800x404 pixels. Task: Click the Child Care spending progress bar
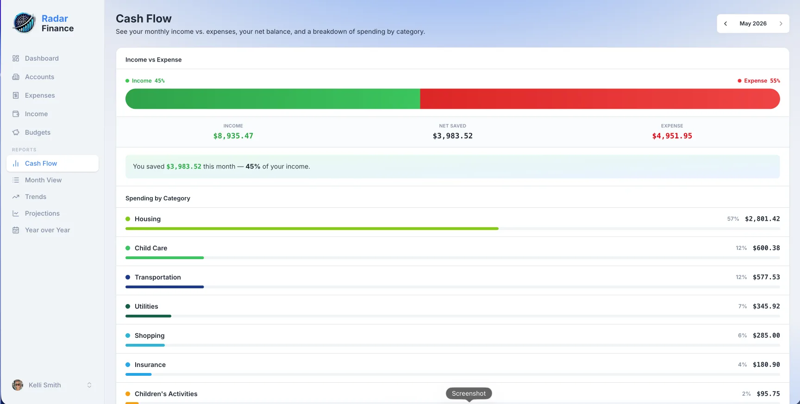(453, 258)
